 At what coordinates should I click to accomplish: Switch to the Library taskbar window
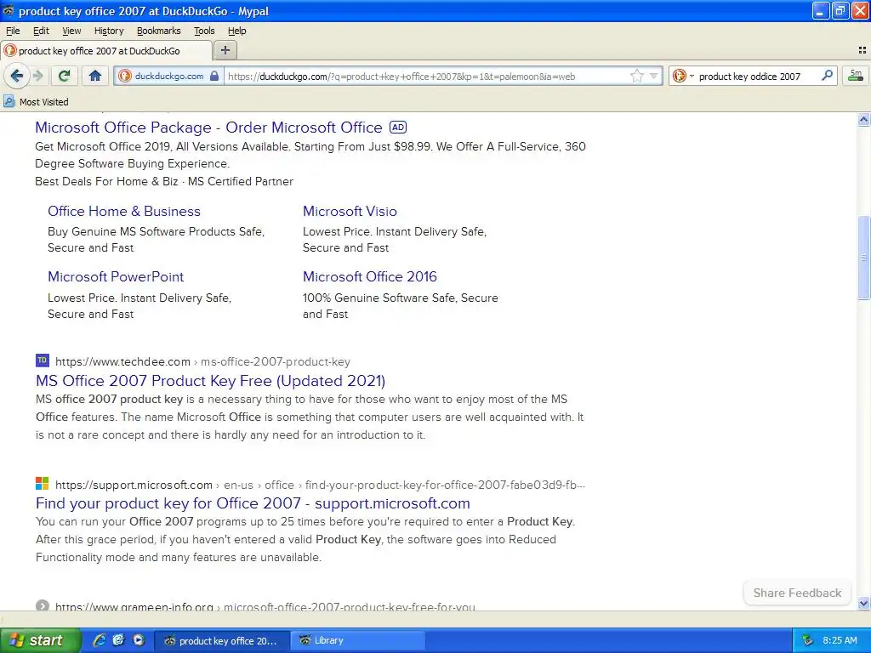pyautogui.click(x=357, y=641)
